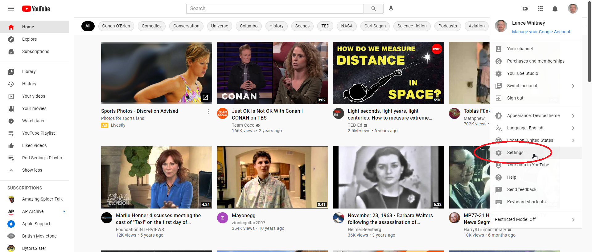Open Purchases and memberships
Viewport: 592px width, 252px height.
click(536, 61)
